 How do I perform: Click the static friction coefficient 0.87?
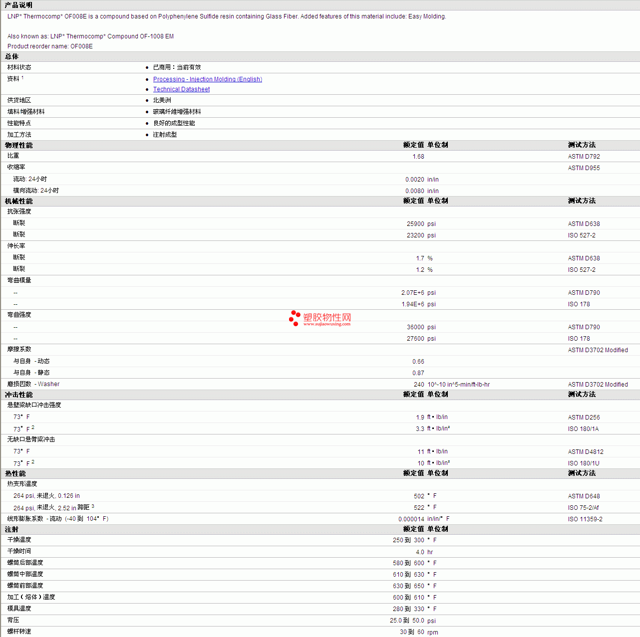pos(418,373)
